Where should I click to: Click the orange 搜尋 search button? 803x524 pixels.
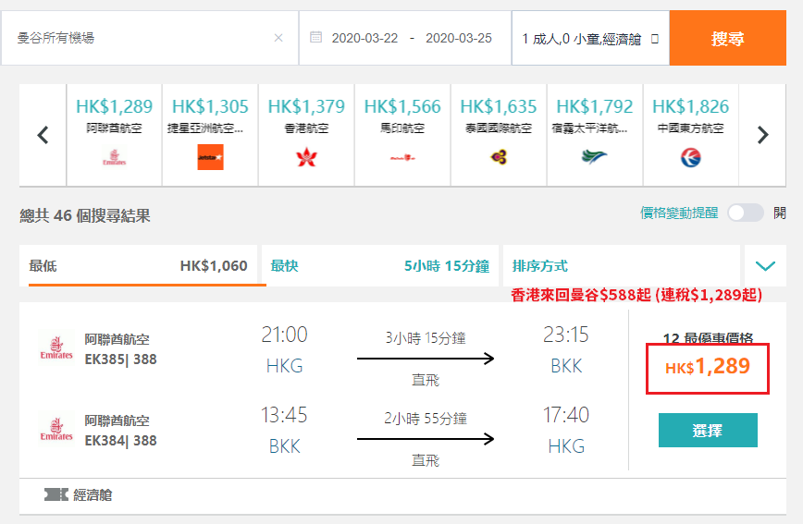coord(727,38)
